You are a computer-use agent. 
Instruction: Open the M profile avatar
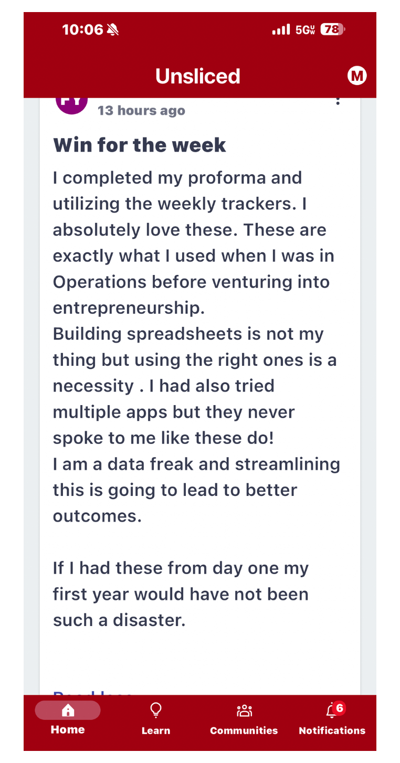[357, 76]
